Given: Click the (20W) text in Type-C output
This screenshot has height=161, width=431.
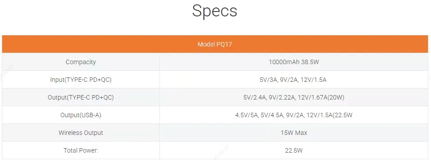Looking at the screenshot, I should (336, 97).
